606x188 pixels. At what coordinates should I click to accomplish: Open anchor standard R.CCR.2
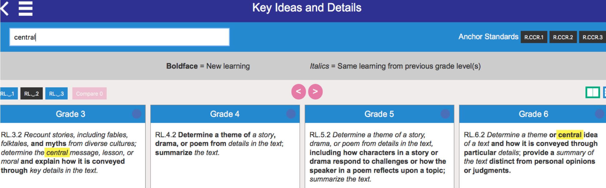563,37
